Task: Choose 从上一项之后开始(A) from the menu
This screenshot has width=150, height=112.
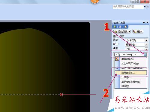Action: tap(131, 68)
